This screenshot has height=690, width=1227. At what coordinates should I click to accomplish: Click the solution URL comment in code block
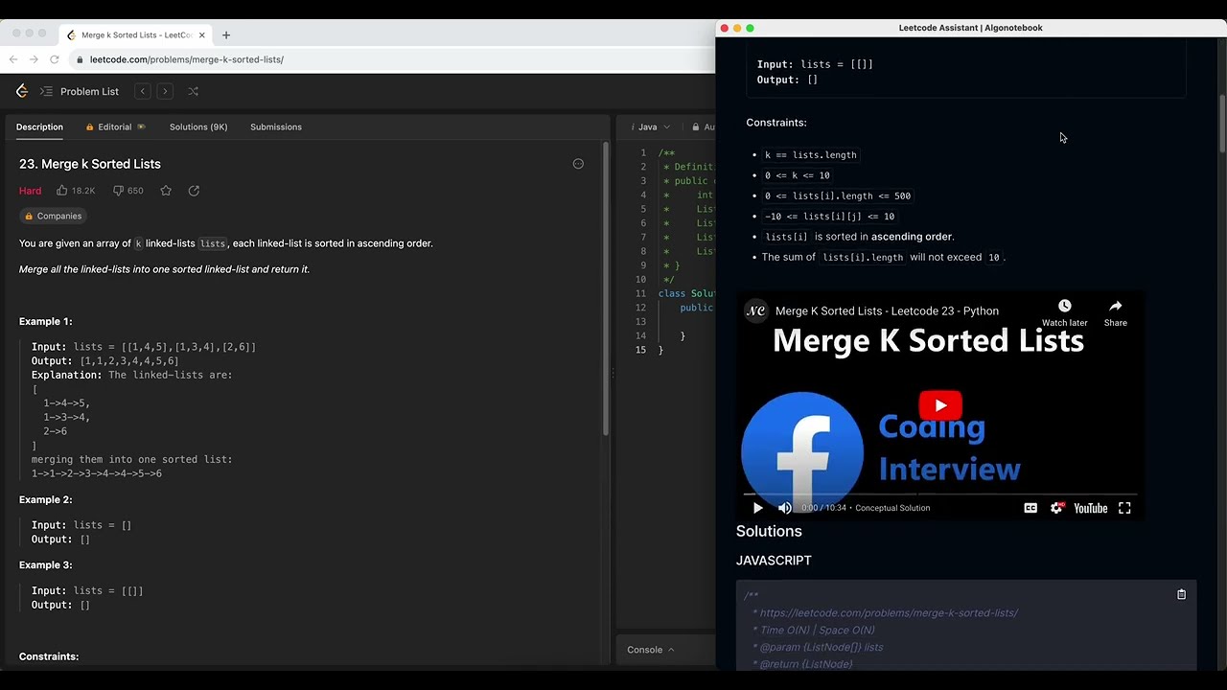[x=889, y=612]
